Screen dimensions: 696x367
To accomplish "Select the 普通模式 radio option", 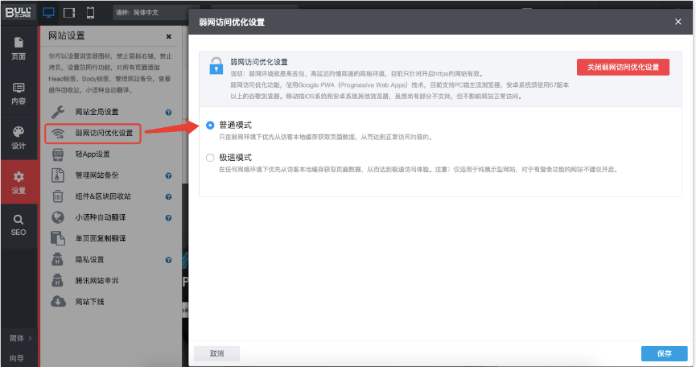I will coord(211,126).
